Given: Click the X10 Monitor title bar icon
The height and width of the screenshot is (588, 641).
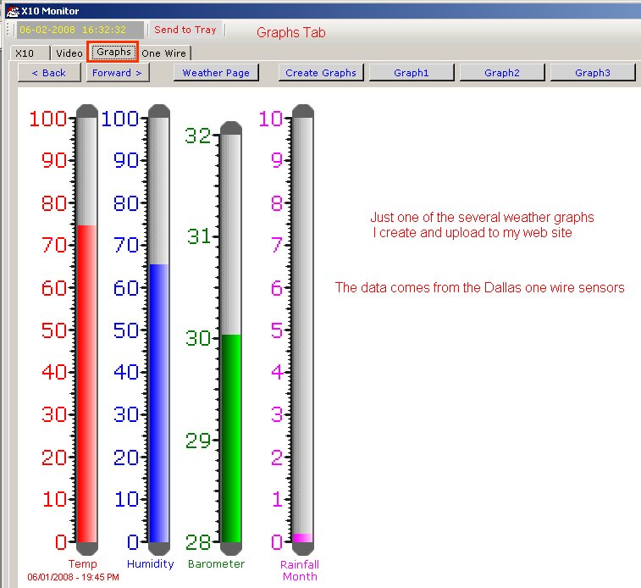Looking at the screenshot, I should click(x=12, y=11).
